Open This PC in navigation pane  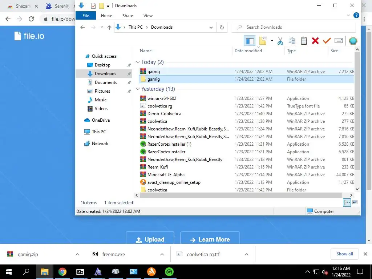click(99, 132)
